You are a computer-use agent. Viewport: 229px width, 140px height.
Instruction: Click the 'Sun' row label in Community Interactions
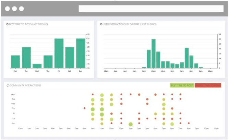tap(13, 123)
